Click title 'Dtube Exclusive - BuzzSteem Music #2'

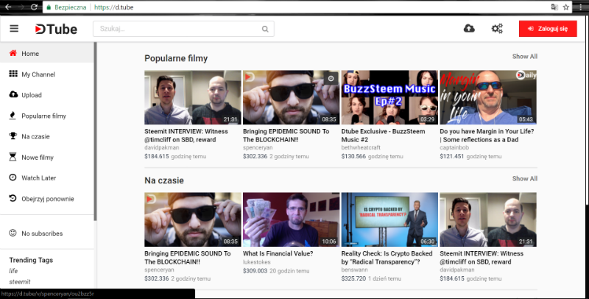383,136
